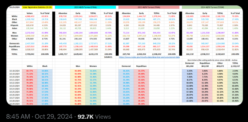248x122 pixels.
Task: Open the ncsbe.gov absentee-and-provisional-data source URL
Action: 149,57
